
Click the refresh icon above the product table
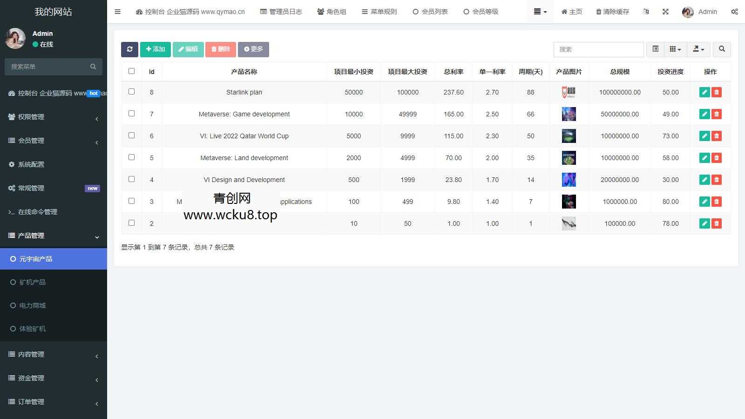(129, 49)
